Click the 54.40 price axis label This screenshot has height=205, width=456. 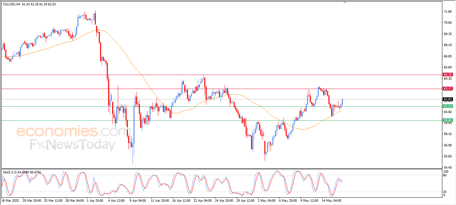tap(448, 167)
